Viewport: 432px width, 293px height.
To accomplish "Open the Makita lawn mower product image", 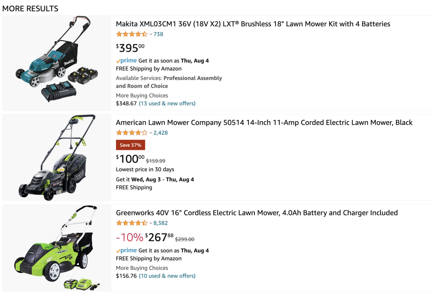I will [x=56, y=63].
